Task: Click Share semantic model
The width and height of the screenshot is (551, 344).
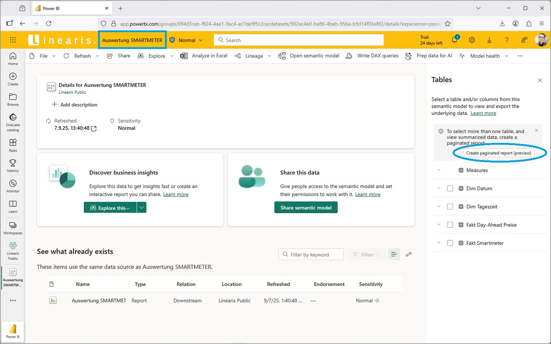Action: 306,207
